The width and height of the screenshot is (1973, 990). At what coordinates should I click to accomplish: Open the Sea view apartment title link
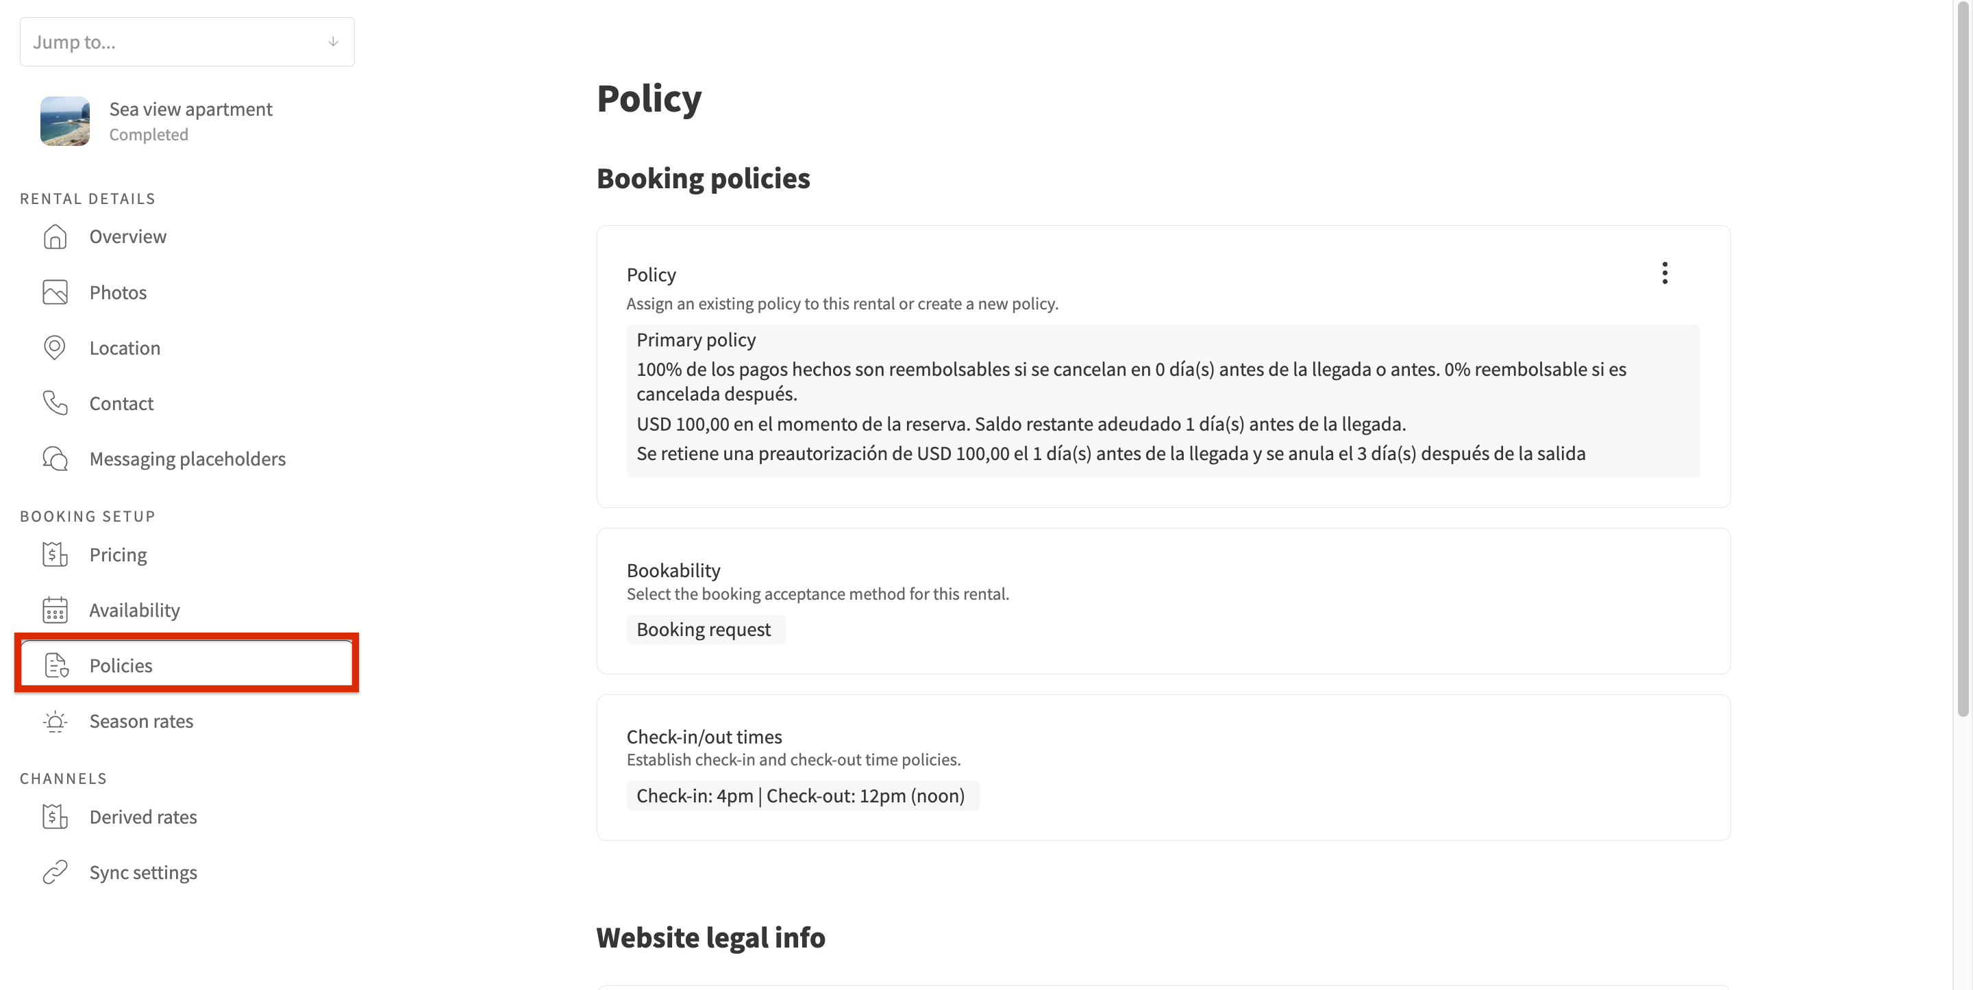point(190,110)
